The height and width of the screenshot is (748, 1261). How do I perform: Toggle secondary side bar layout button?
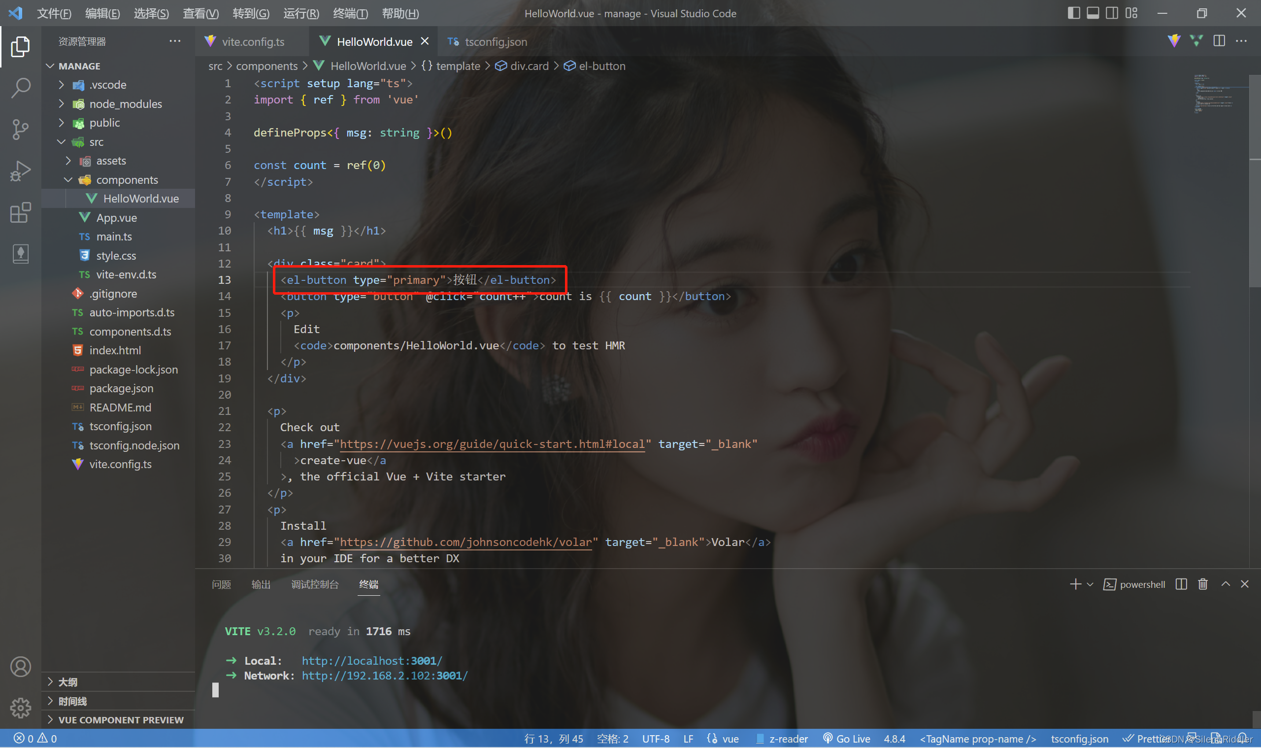[1112, 13]
